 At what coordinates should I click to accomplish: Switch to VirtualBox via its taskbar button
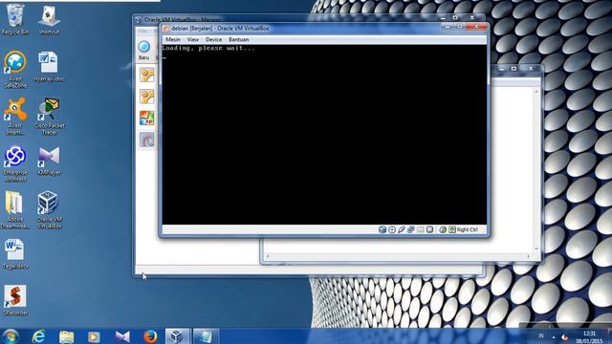pyautogui.click(x=177, y=336)
